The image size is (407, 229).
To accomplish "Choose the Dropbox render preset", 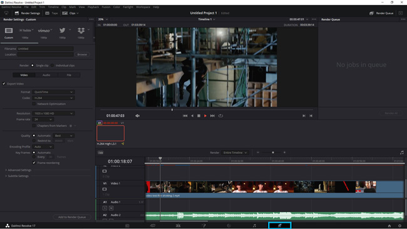I will pos(81,30).
